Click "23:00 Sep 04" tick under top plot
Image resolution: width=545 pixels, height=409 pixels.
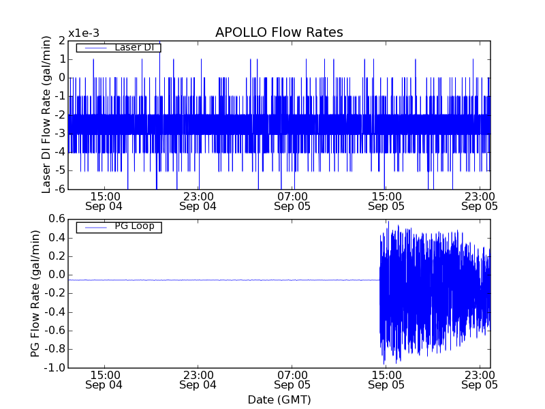pos(198,200)
